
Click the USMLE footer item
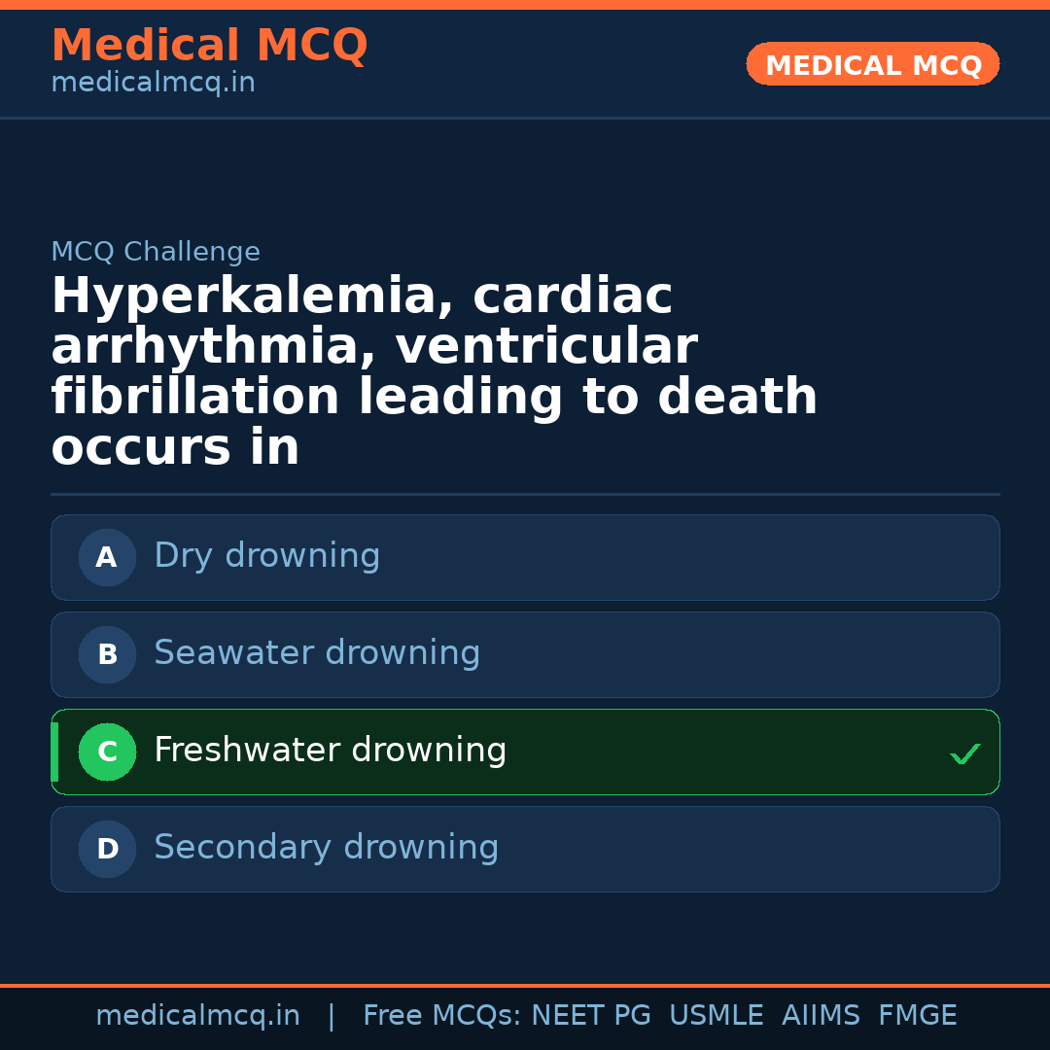click(717, 1014)
